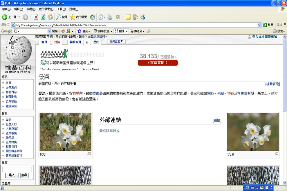Open the 編輯 menu
287x191 pixels.
click(x=19, y=9)
